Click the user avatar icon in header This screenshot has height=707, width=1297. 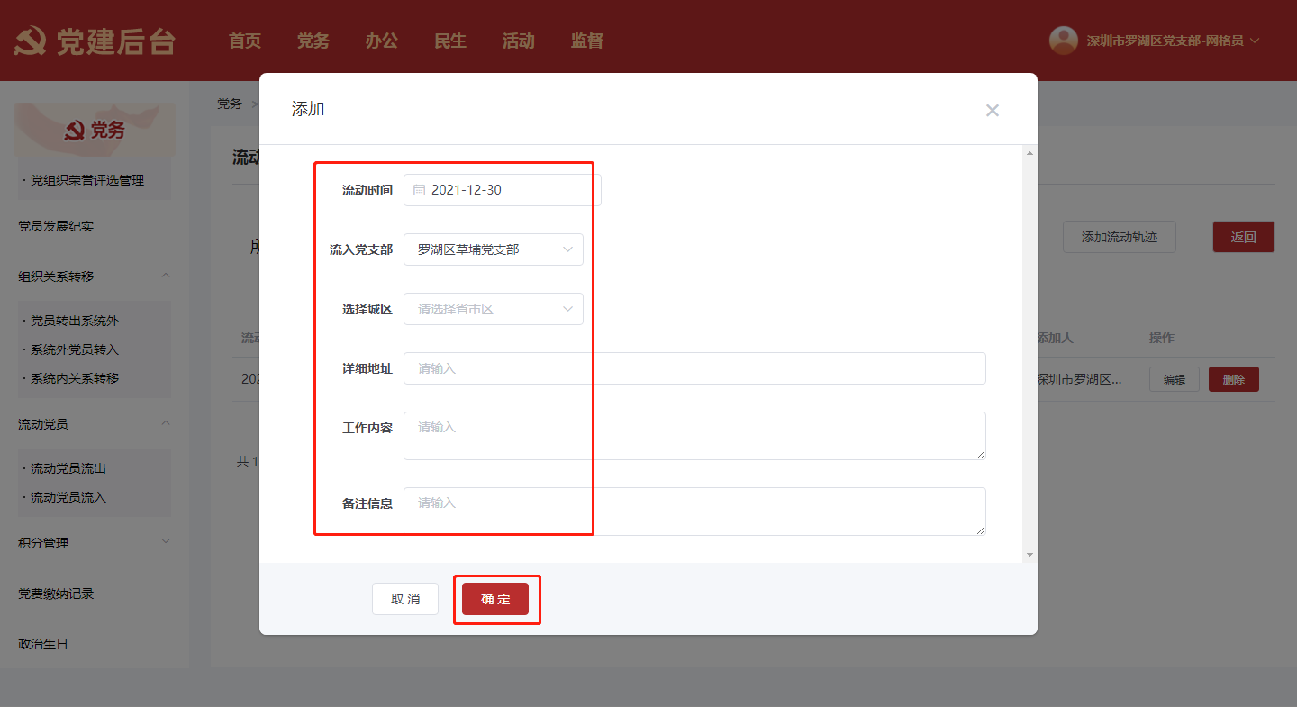pyautogui.click(x=1064, y=41)
